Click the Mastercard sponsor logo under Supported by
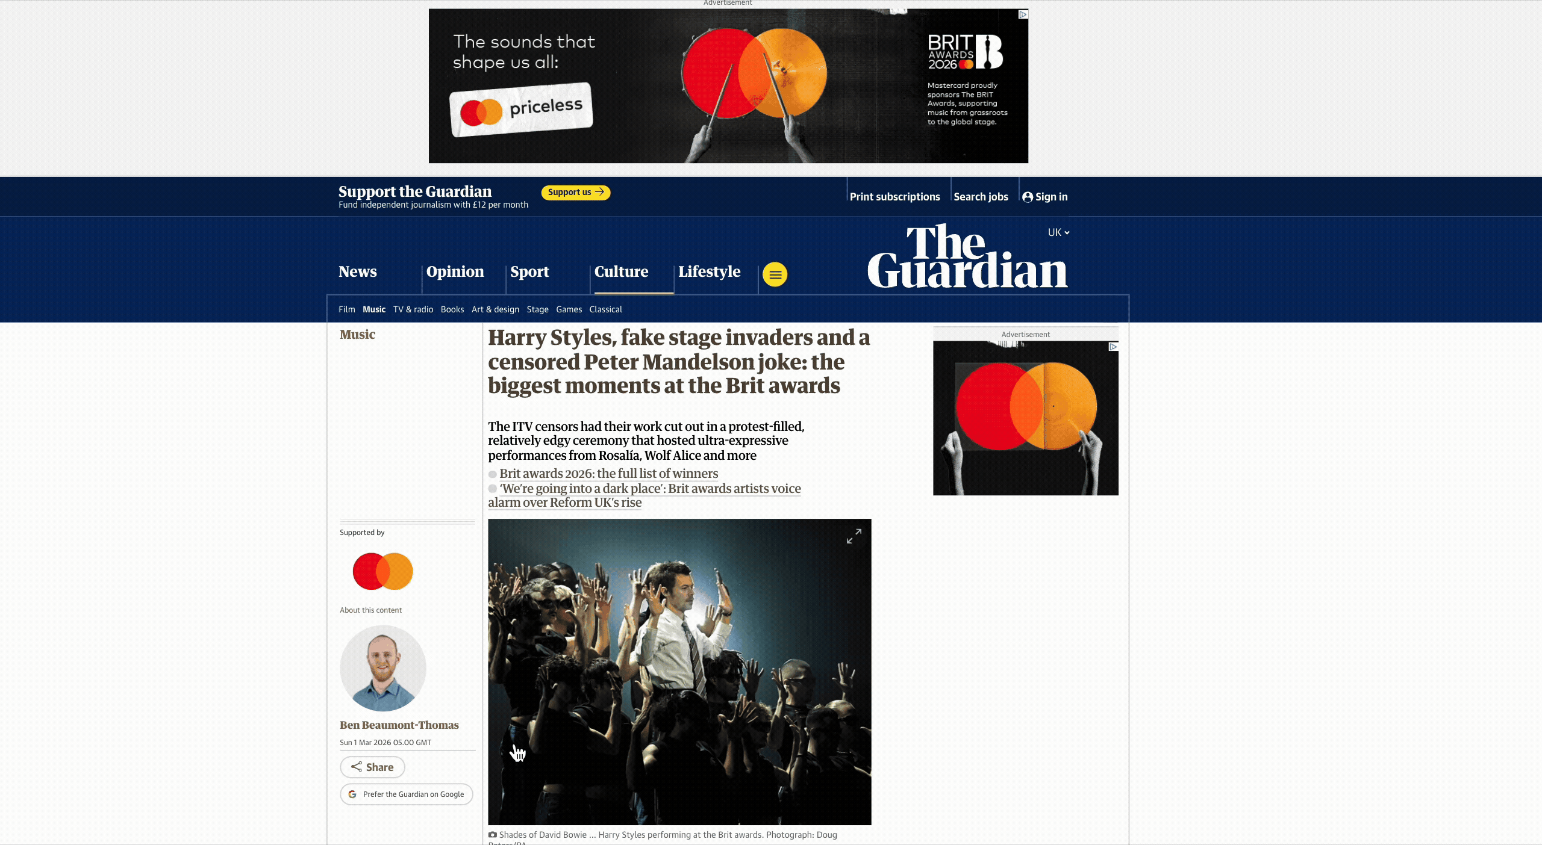1542x845 pixels. 383,571
